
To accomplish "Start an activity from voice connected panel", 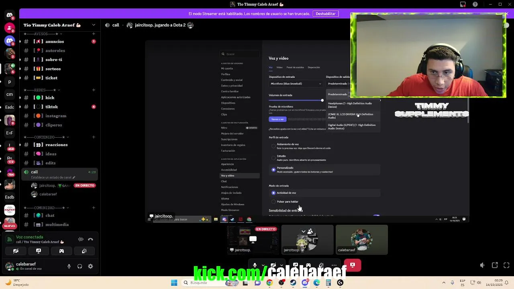I will tap(61, 251).
